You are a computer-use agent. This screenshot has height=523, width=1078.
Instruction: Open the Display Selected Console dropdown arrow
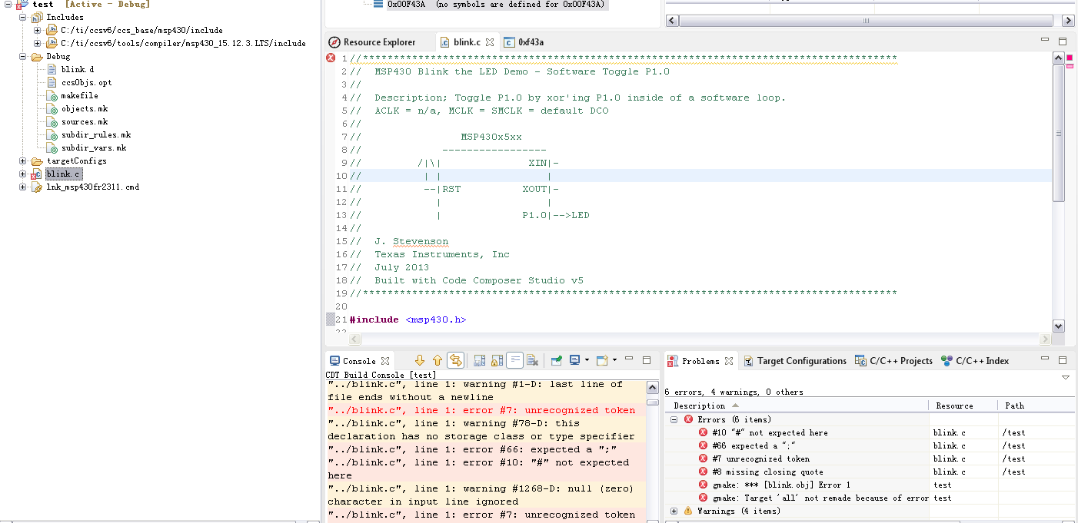pos(587,360)
